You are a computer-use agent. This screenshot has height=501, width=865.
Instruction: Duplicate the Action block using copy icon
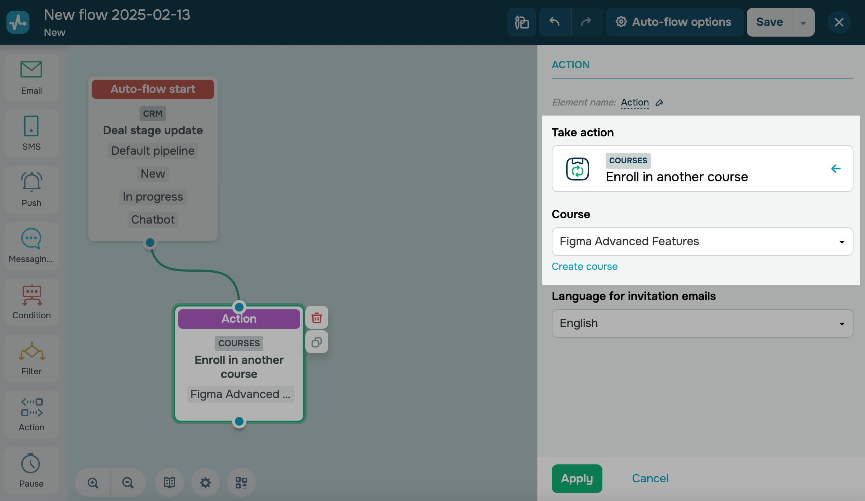[316, 342]
